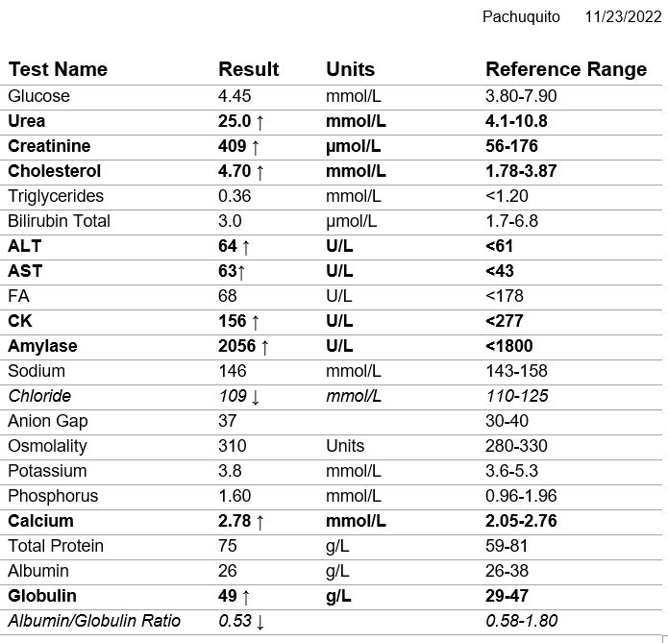Click the Amylase result 2056
Viewport: 668px width, 643px height.
pyautogui.click(x=236, y=346)
